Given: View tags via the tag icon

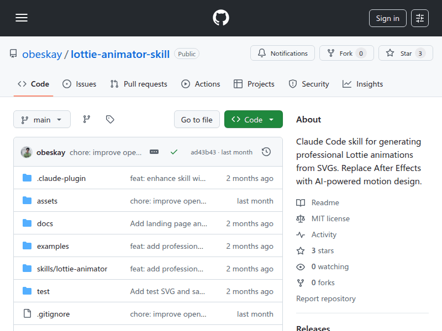Looking at the screenshot, I should pyautogui.click(x=110, y=120).
